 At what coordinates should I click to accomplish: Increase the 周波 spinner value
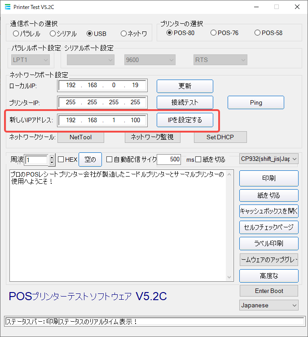click(x=52, y=157)
